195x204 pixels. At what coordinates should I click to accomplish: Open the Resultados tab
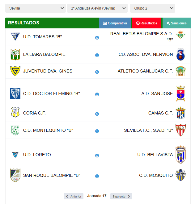coord(147,23)
